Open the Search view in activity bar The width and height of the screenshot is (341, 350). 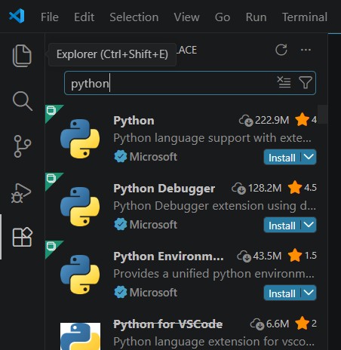23,101
